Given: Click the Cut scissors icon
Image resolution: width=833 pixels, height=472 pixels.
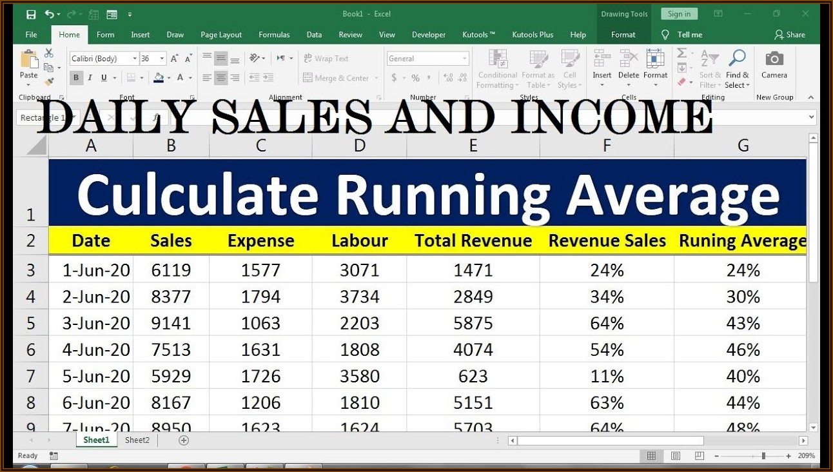Looking at the screenshot, I should pyautogui.click(x=49, y=54).
